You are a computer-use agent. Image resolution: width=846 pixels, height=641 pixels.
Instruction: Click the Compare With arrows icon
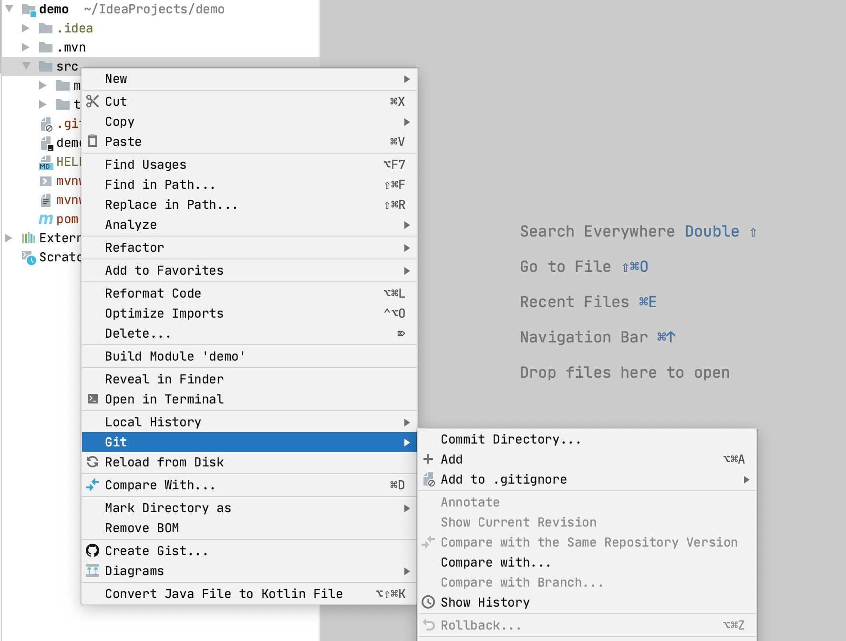pyautogui.click(x=93, y=485)
